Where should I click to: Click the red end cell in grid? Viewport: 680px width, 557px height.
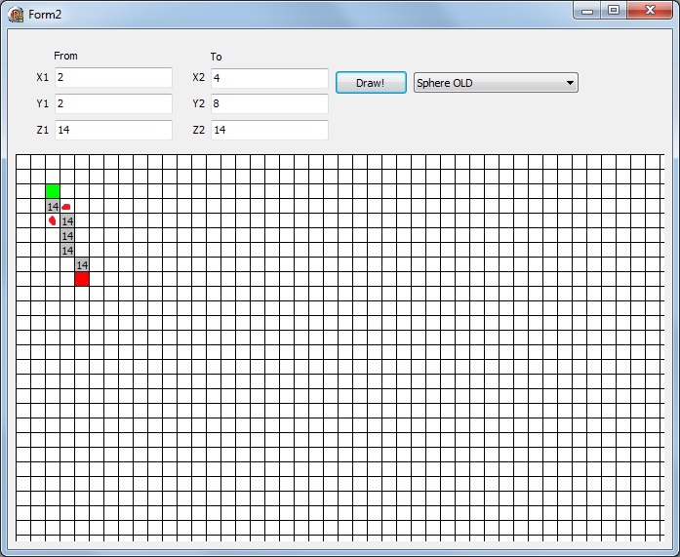coord(82,279)
